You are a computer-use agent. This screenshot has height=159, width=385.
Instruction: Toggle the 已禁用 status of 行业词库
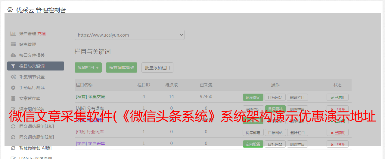338,132
